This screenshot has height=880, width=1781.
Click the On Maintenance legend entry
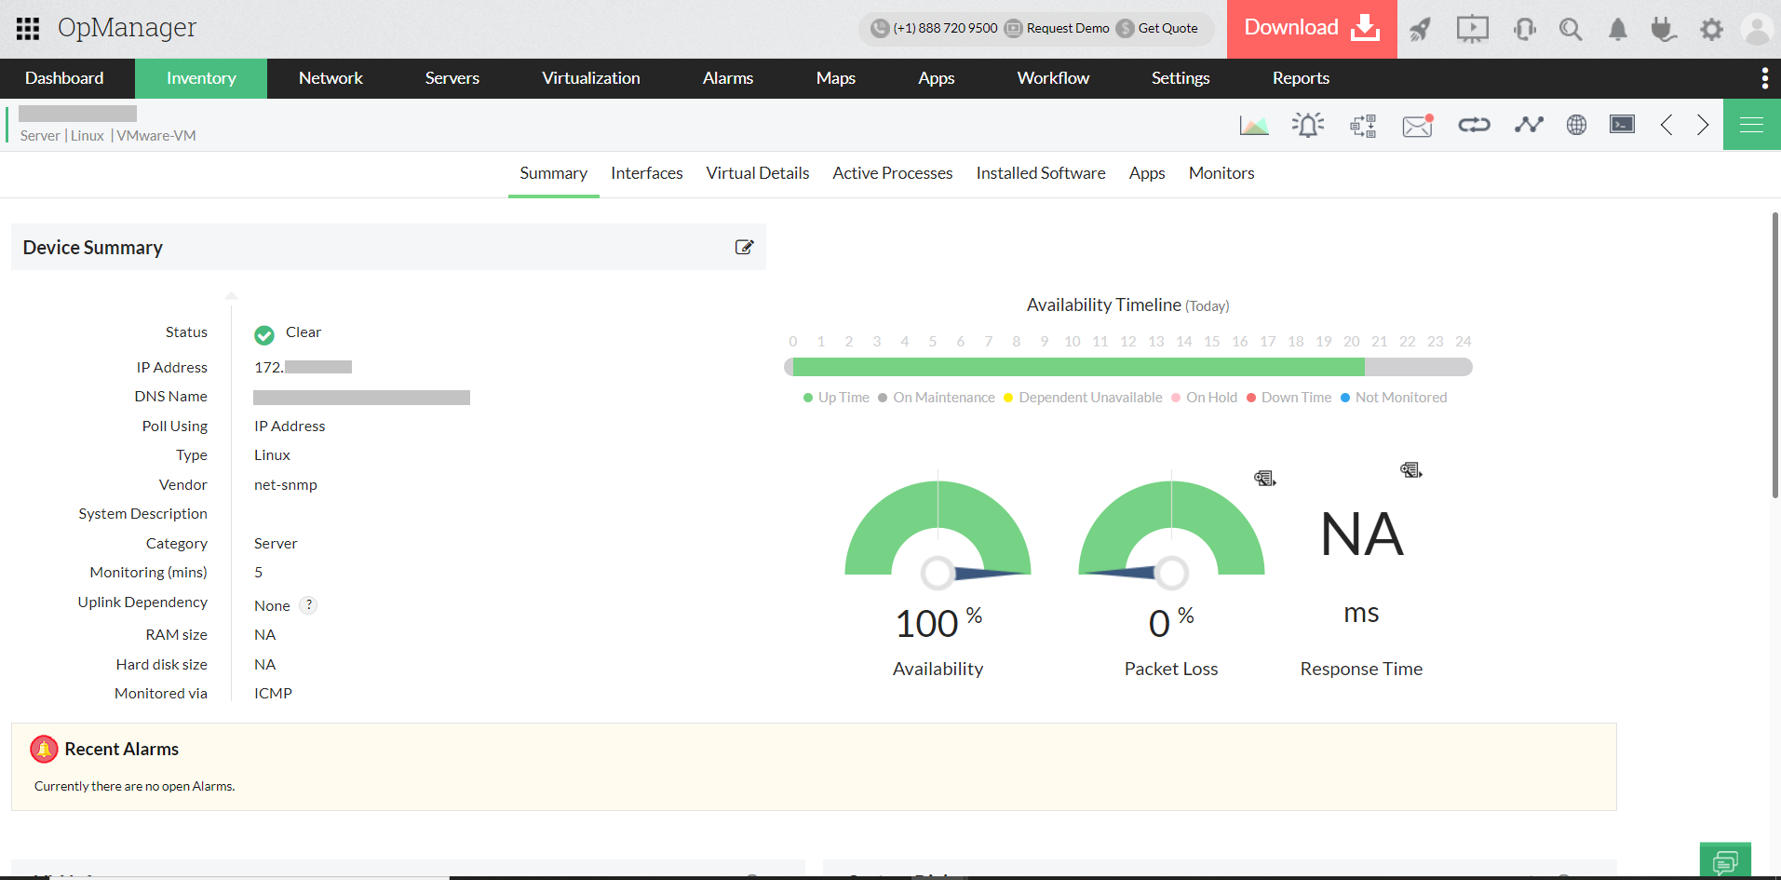[x=937, y=398]
